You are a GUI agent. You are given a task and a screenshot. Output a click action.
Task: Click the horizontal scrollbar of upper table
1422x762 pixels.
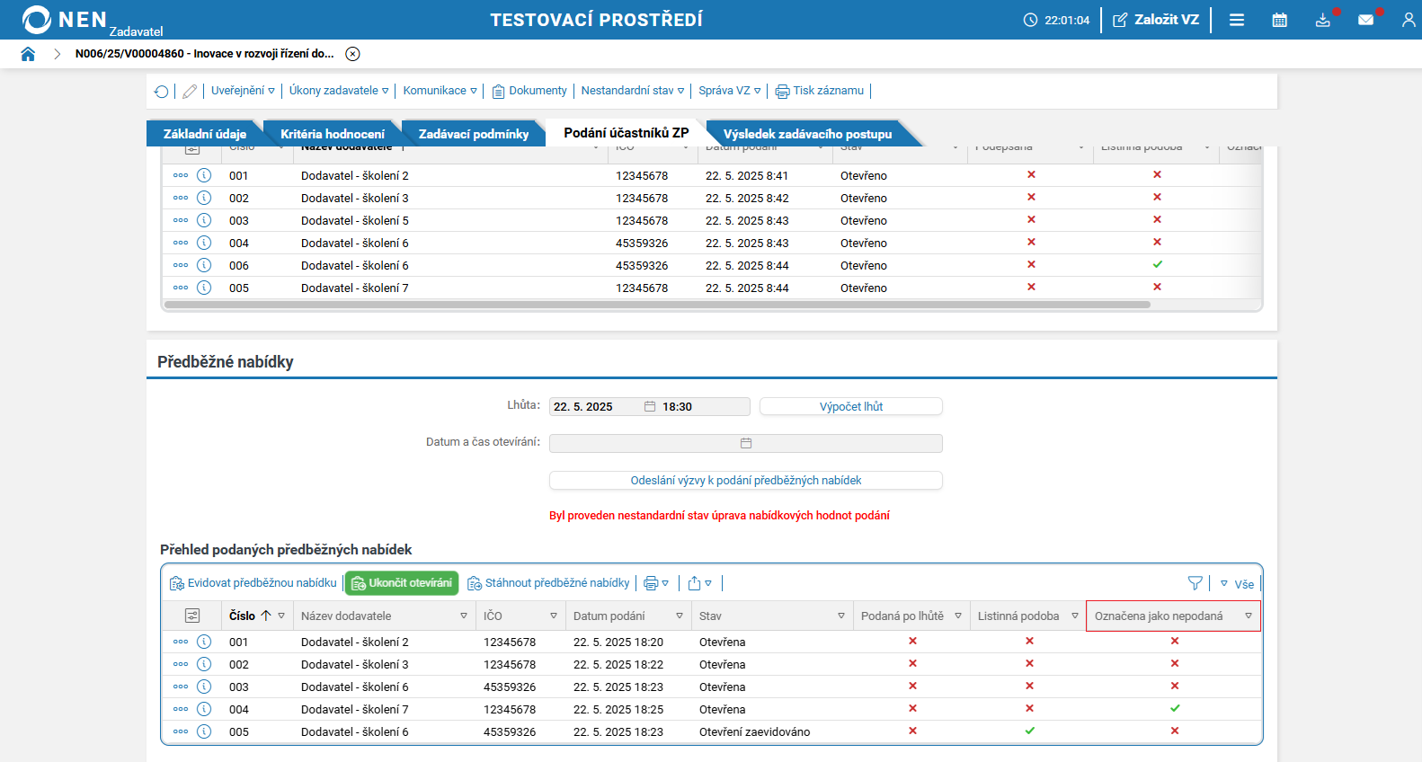(x=657, y=305)
